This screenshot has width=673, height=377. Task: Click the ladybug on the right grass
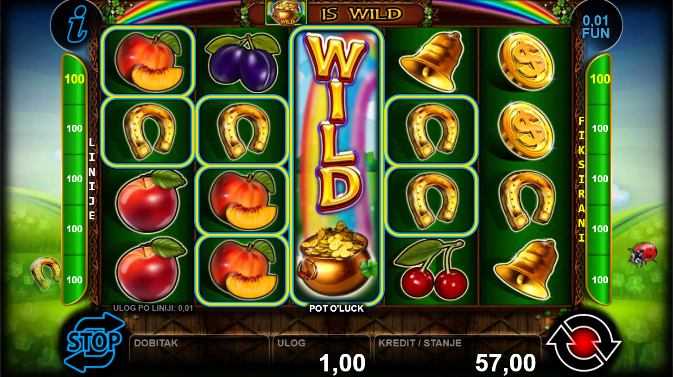[x=642, y=254]
